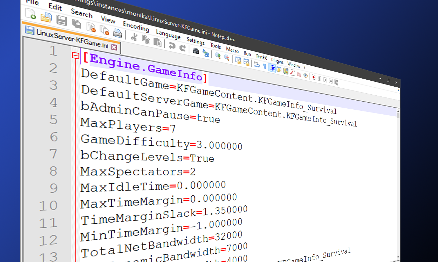Click the small x below window controls
The image size is (438, 262).
tap(398, 90)
